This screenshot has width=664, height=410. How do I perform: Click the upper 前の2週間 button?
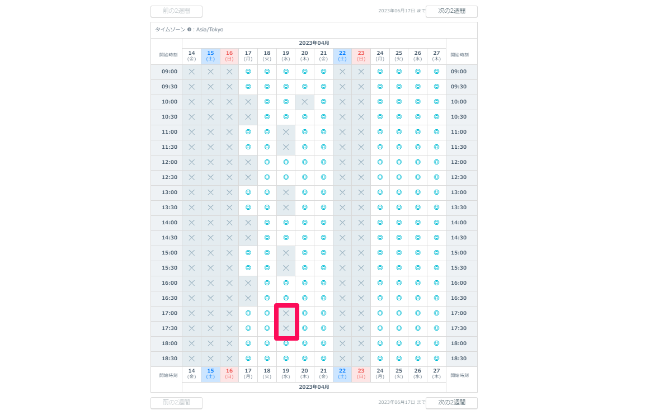[x=176, y=11]
